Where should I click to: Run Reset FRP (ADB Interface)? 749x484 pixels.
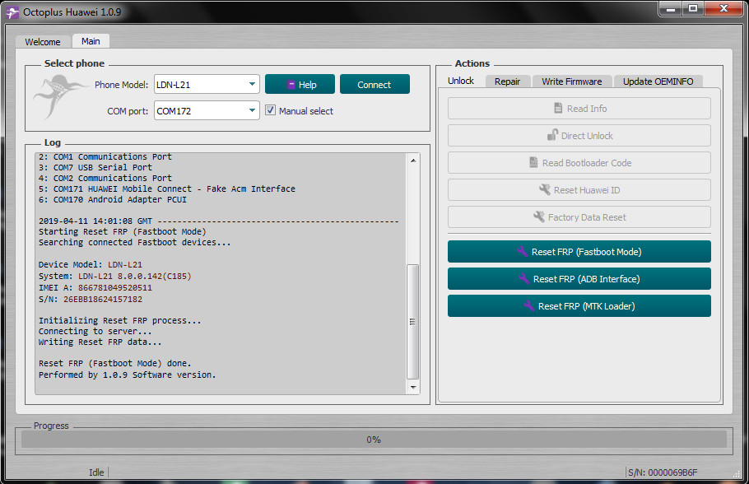[579, 278]
